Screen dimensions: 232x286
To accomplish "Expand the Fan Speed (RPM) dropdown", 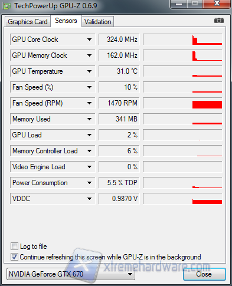I will point(89,103).
